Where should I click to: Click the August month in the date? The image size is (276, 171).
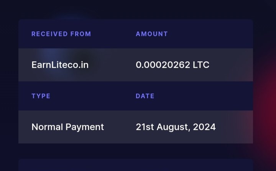(171, 127)
